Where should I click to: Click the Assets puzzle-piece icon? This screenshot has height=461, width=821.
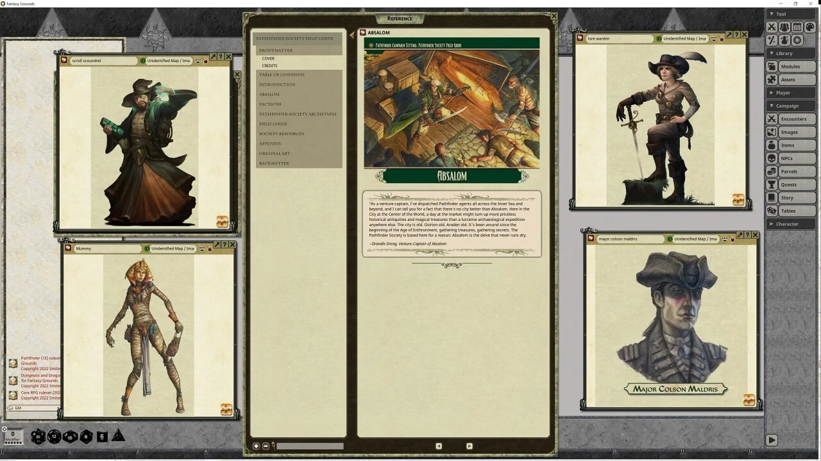[x=772, y=79]
